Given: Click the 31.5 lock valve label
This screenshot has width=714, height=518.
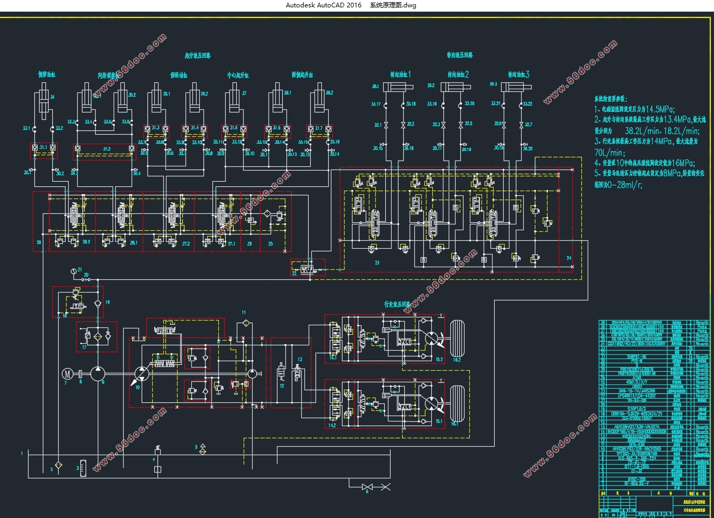Looking at the screenshot, I should [234, 128].
